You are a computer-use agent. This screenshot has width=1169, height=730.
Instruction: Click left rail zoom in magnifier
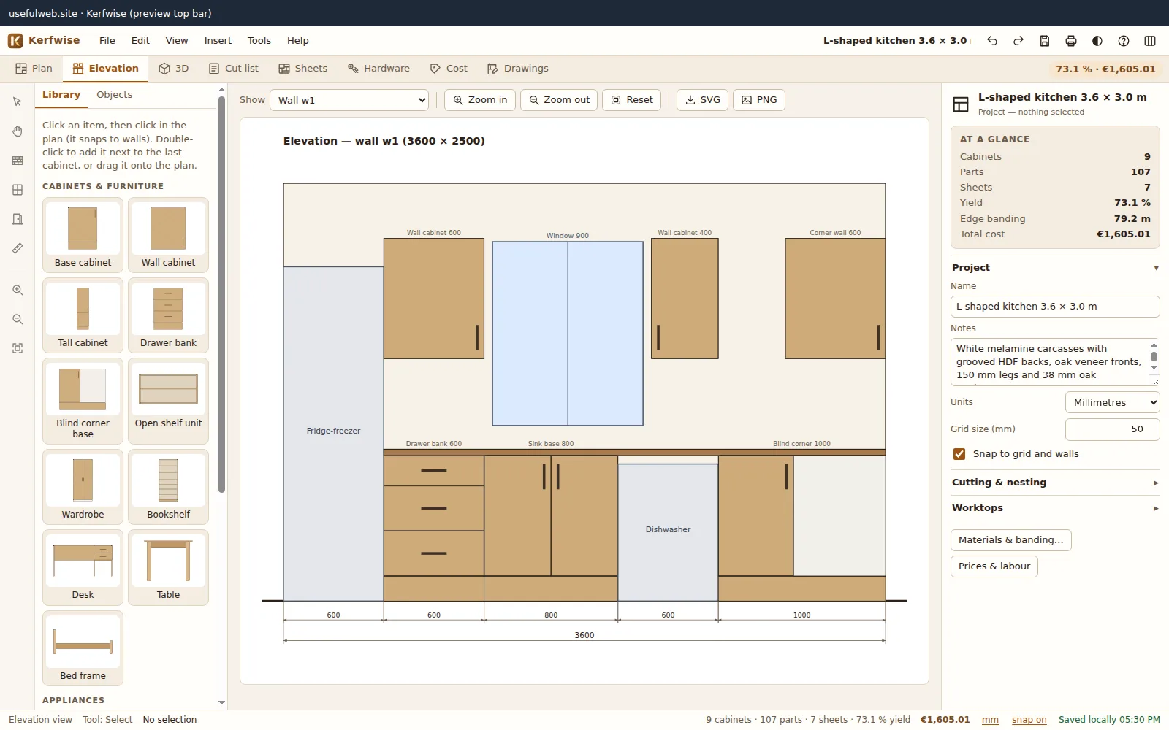tap(18, 290)
